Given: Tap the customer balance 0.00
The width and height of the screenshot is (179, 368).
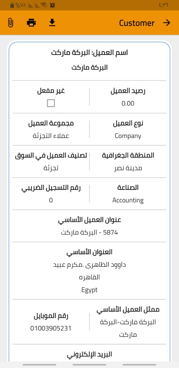Looking at the screenshot, I should 128,103.
